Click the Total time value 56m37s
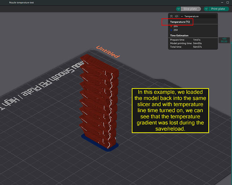 197,47
